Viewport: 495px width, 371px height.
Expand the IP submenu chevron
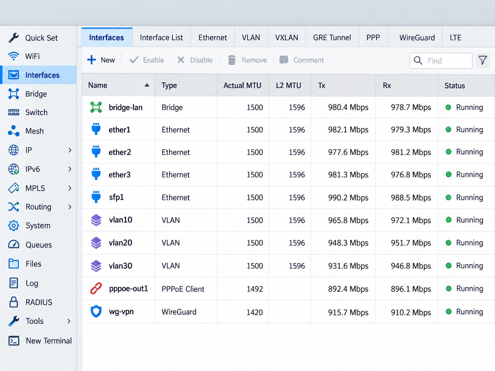point(70,150)
